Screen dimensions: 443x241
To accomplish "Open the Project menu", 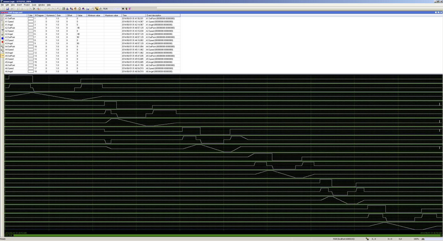I will [x=27, y=5].
